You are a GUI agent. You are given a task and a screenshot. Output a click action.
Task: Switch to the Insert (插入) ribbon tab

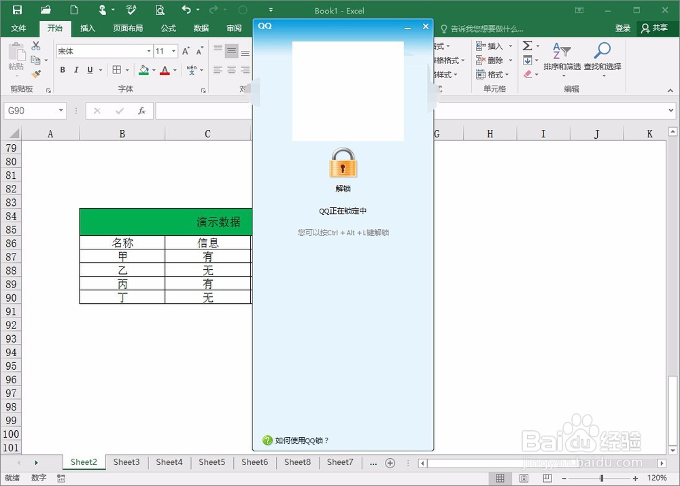87,28
